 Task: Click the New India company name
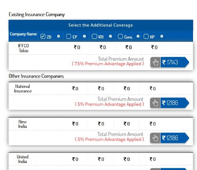coord(22,124)
